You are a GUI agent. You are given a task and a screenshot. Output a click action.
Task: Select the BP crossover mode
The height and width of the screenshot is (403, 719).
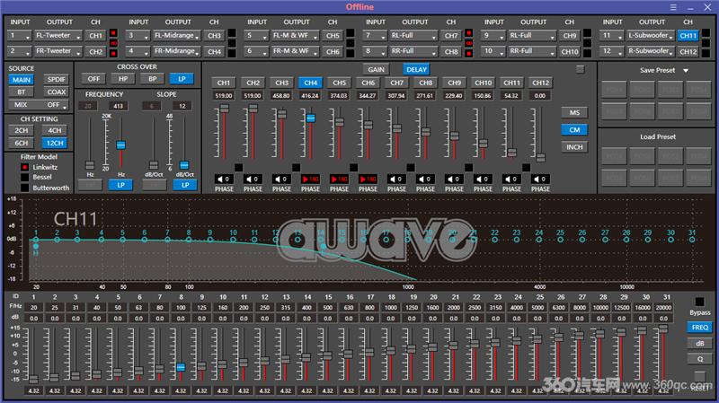152,79
